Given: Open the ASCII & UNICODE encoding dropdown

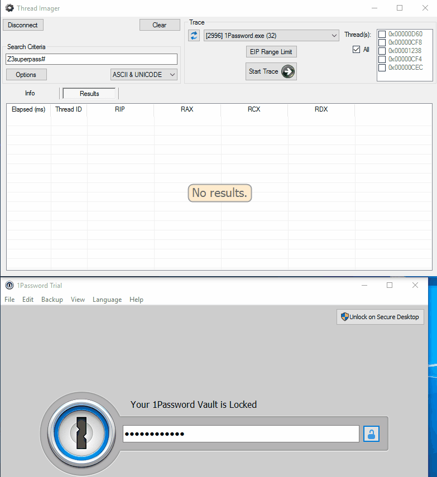Looking at the screenshot, I should (x=144, y=75).
